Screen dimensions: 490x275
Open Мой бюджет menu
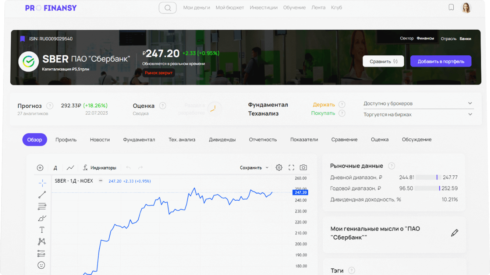pos(230,8)
